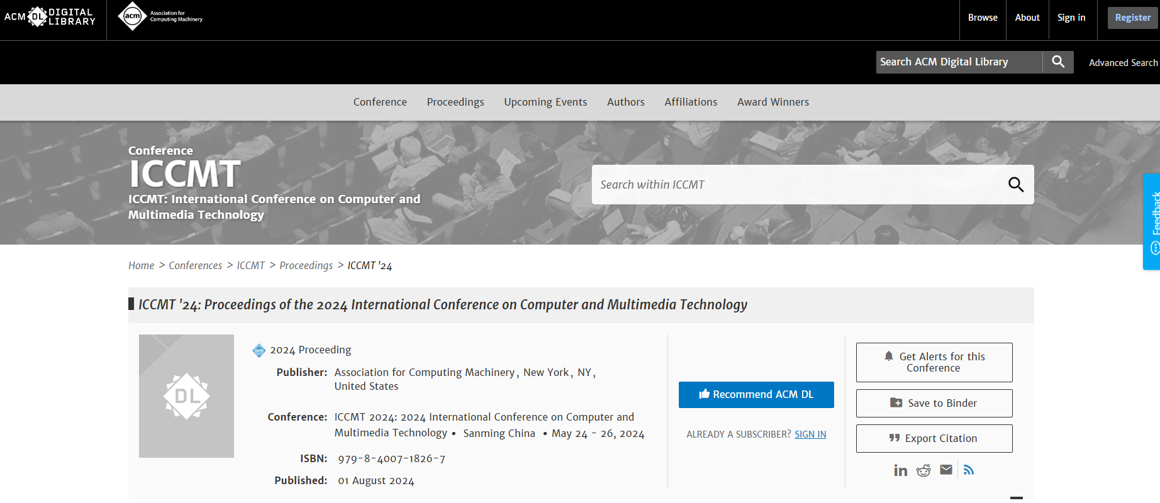Open the ICCMT banner conference title
Viewport: 1160px width, 503px height.
pyautogui.click(x=184, y=174)
